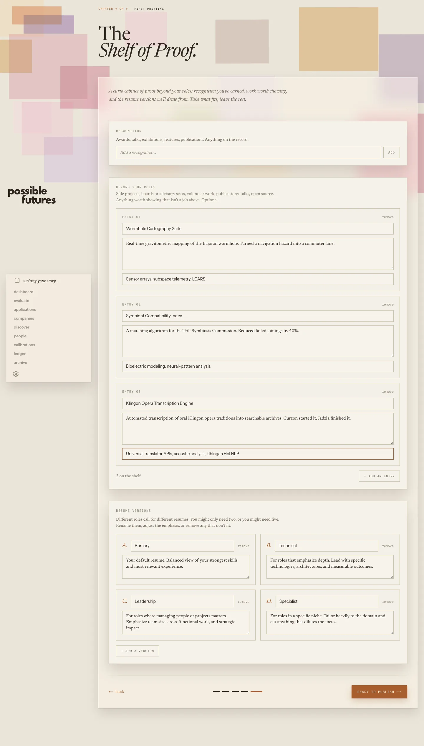Viewport: 424px width, 746px height.
Task: Remove resume version D Specialist
Action: click(x=388, y=602)
